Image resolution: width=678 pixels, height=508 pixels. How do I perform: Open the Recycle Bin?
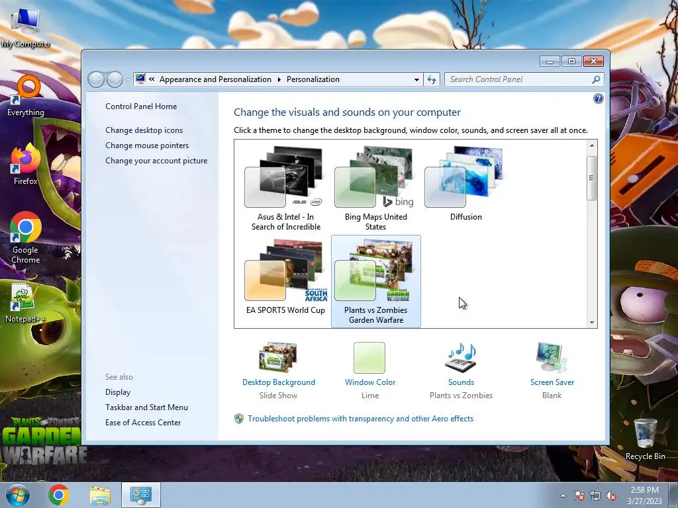click(x=645, y=440)
